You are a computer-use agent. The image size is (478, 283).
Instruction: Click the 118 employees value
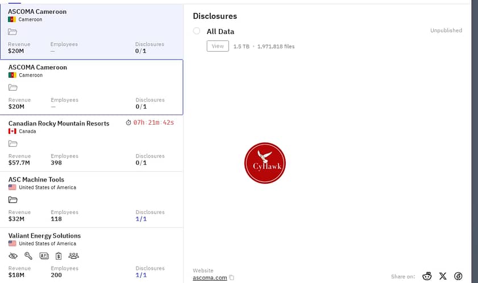click(x=56, y=219)
